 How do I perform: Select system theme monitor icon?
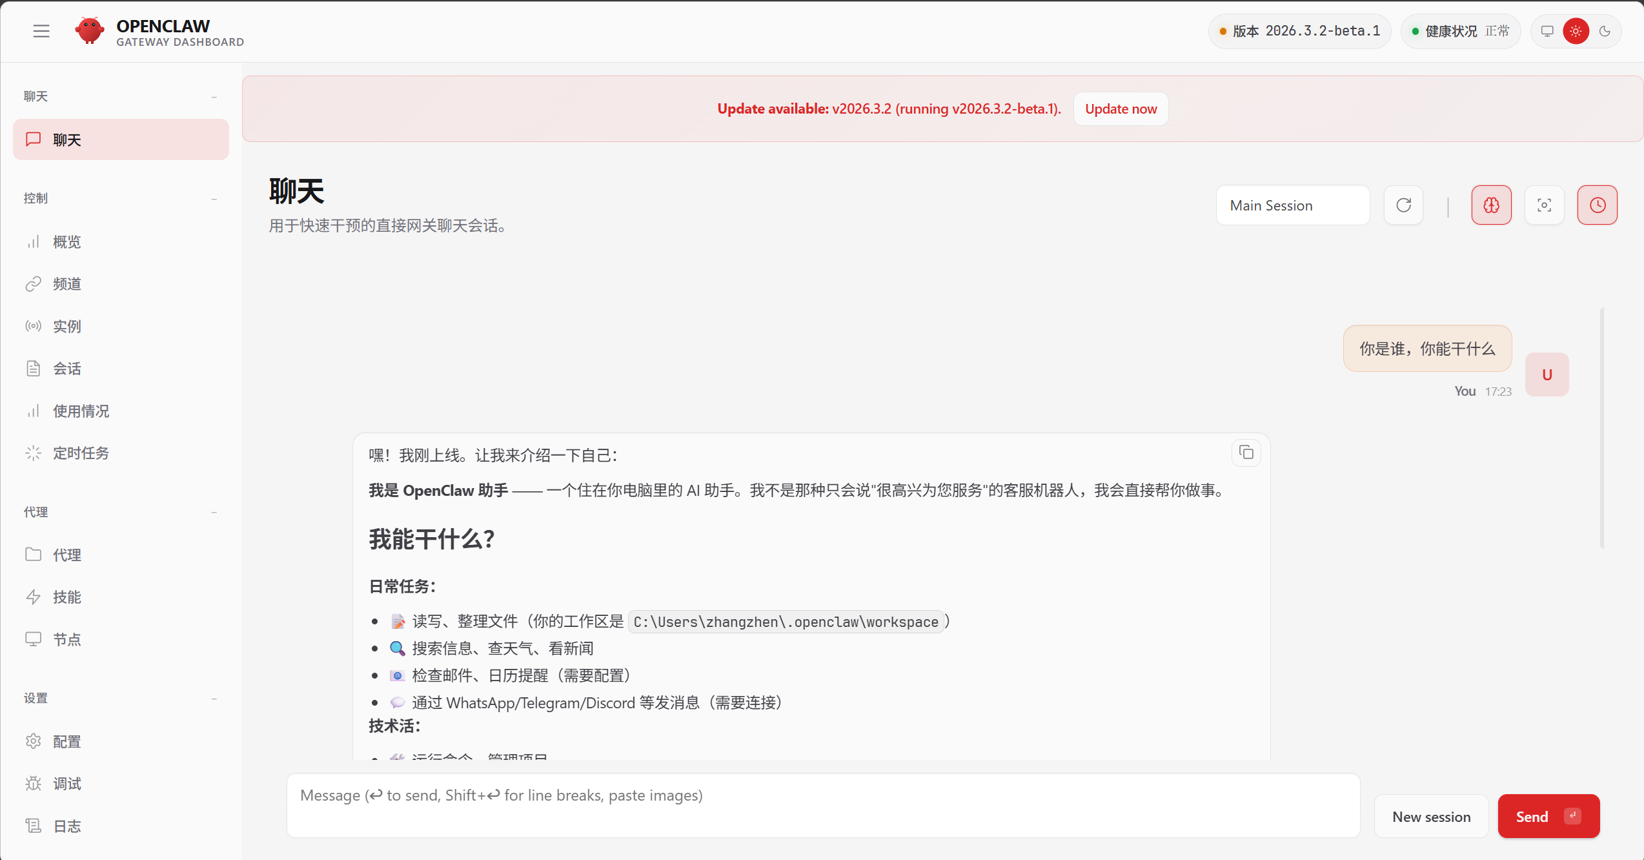(1547, 31)
